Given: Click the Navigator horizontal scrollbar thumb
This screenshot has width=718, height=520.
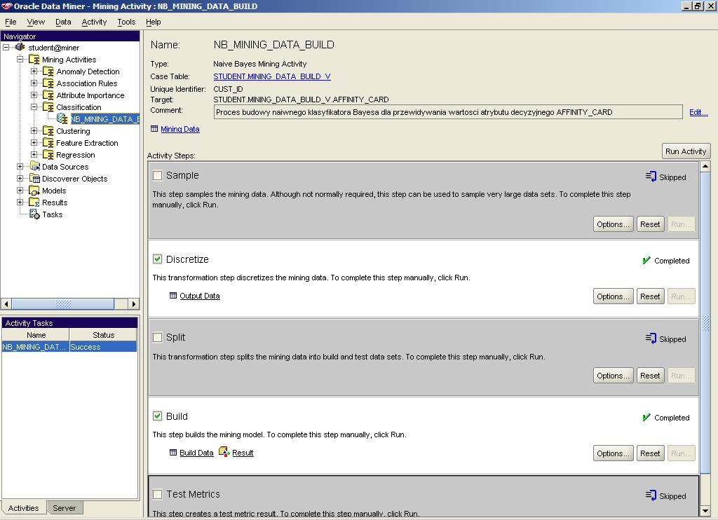Looking at the screenshot, I should [x=62, y=304].
